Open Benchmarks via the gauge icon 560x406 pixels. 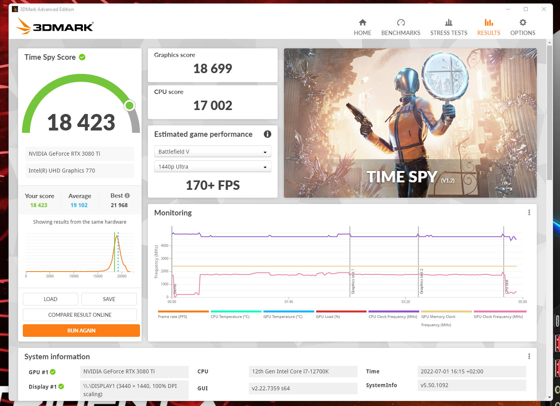click(401, 22)
